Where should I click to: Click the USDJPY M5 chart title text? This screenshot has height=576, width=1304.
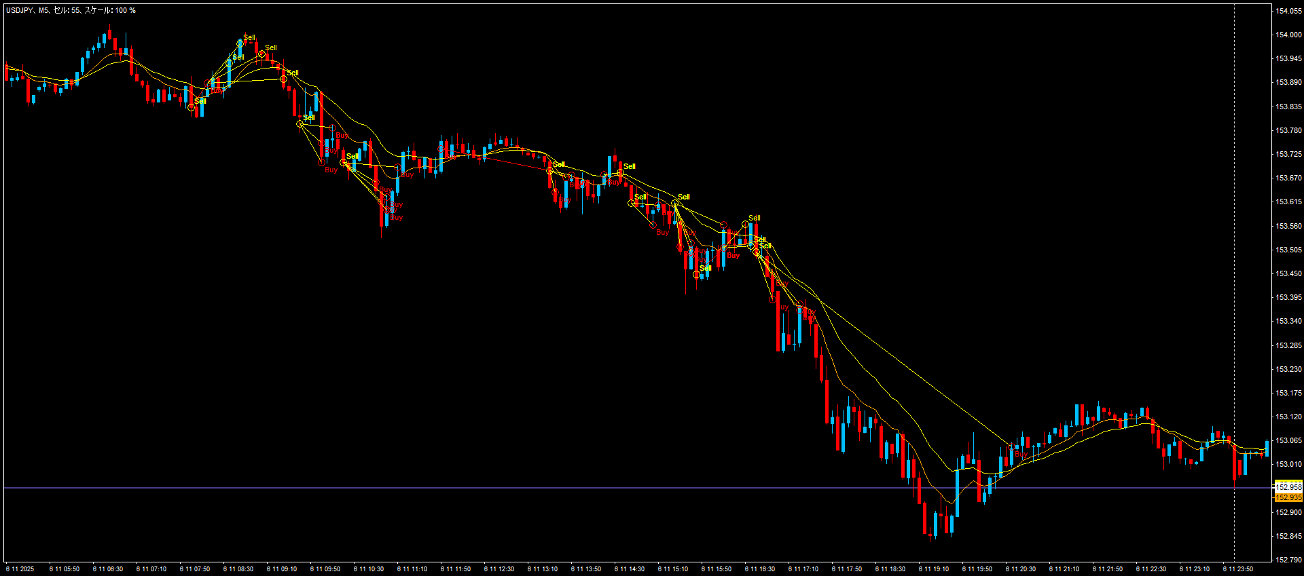coord(71,10)
